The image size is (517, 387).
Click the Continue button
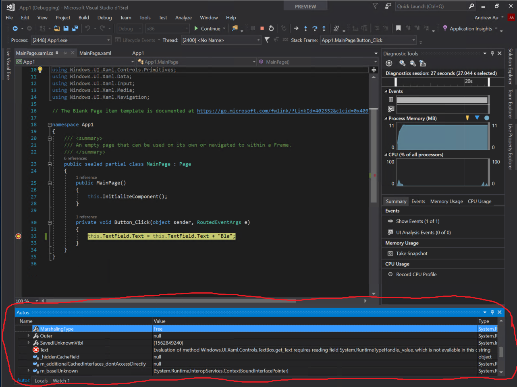(207, 29)
